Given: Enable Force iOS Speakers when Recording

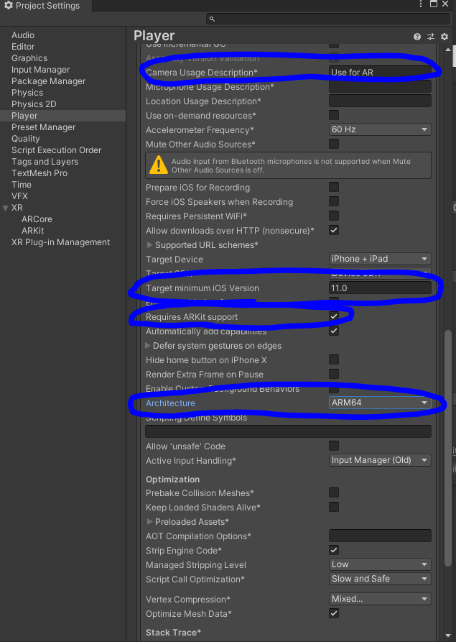Looking at the screenshot, I should (334, 201).
